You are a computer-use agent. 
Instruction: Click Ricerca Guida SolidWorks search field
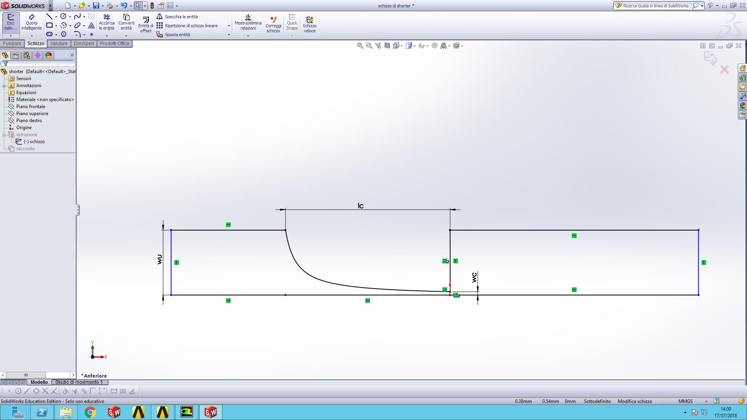656,6
